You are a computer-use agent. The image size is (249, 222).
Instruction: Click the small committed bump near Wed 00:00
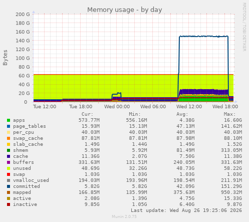pos(117,95)
